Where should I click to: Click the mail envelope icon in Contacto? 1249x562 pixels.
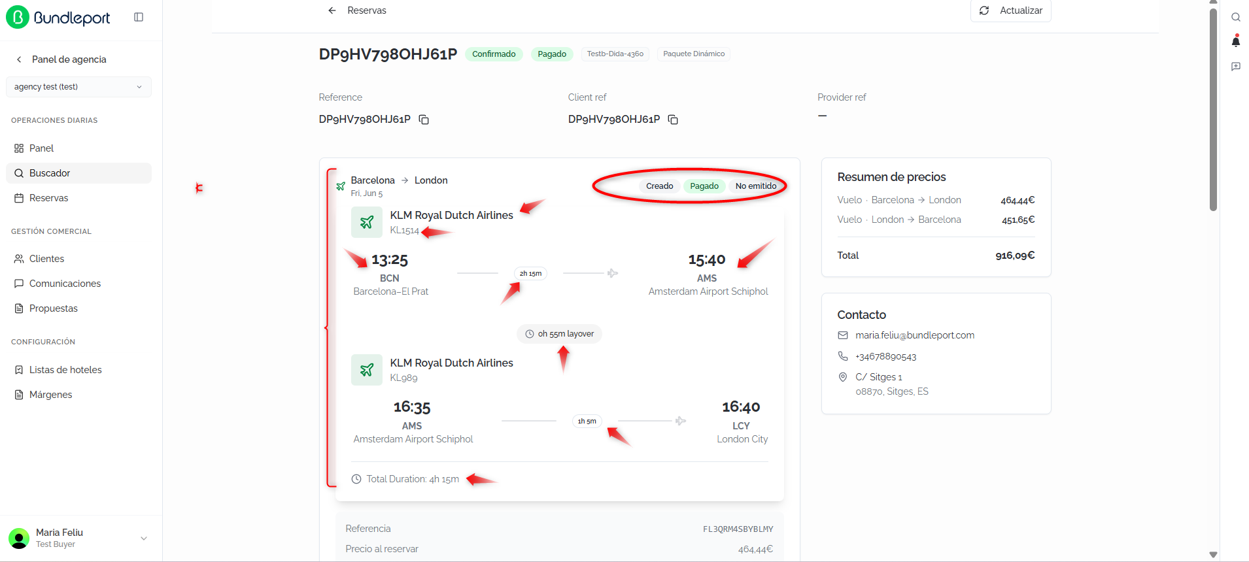[x=843, y=335]
